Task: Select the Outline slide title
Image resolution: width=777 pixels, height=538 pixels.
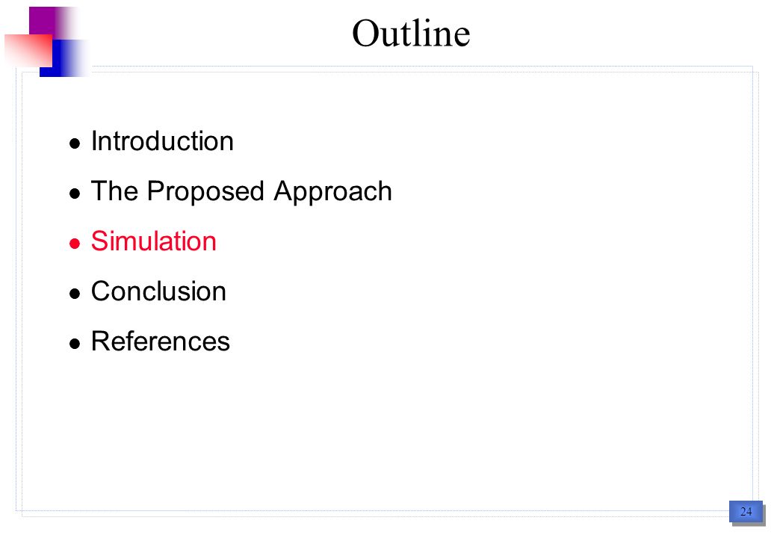Action: [411, 33]
